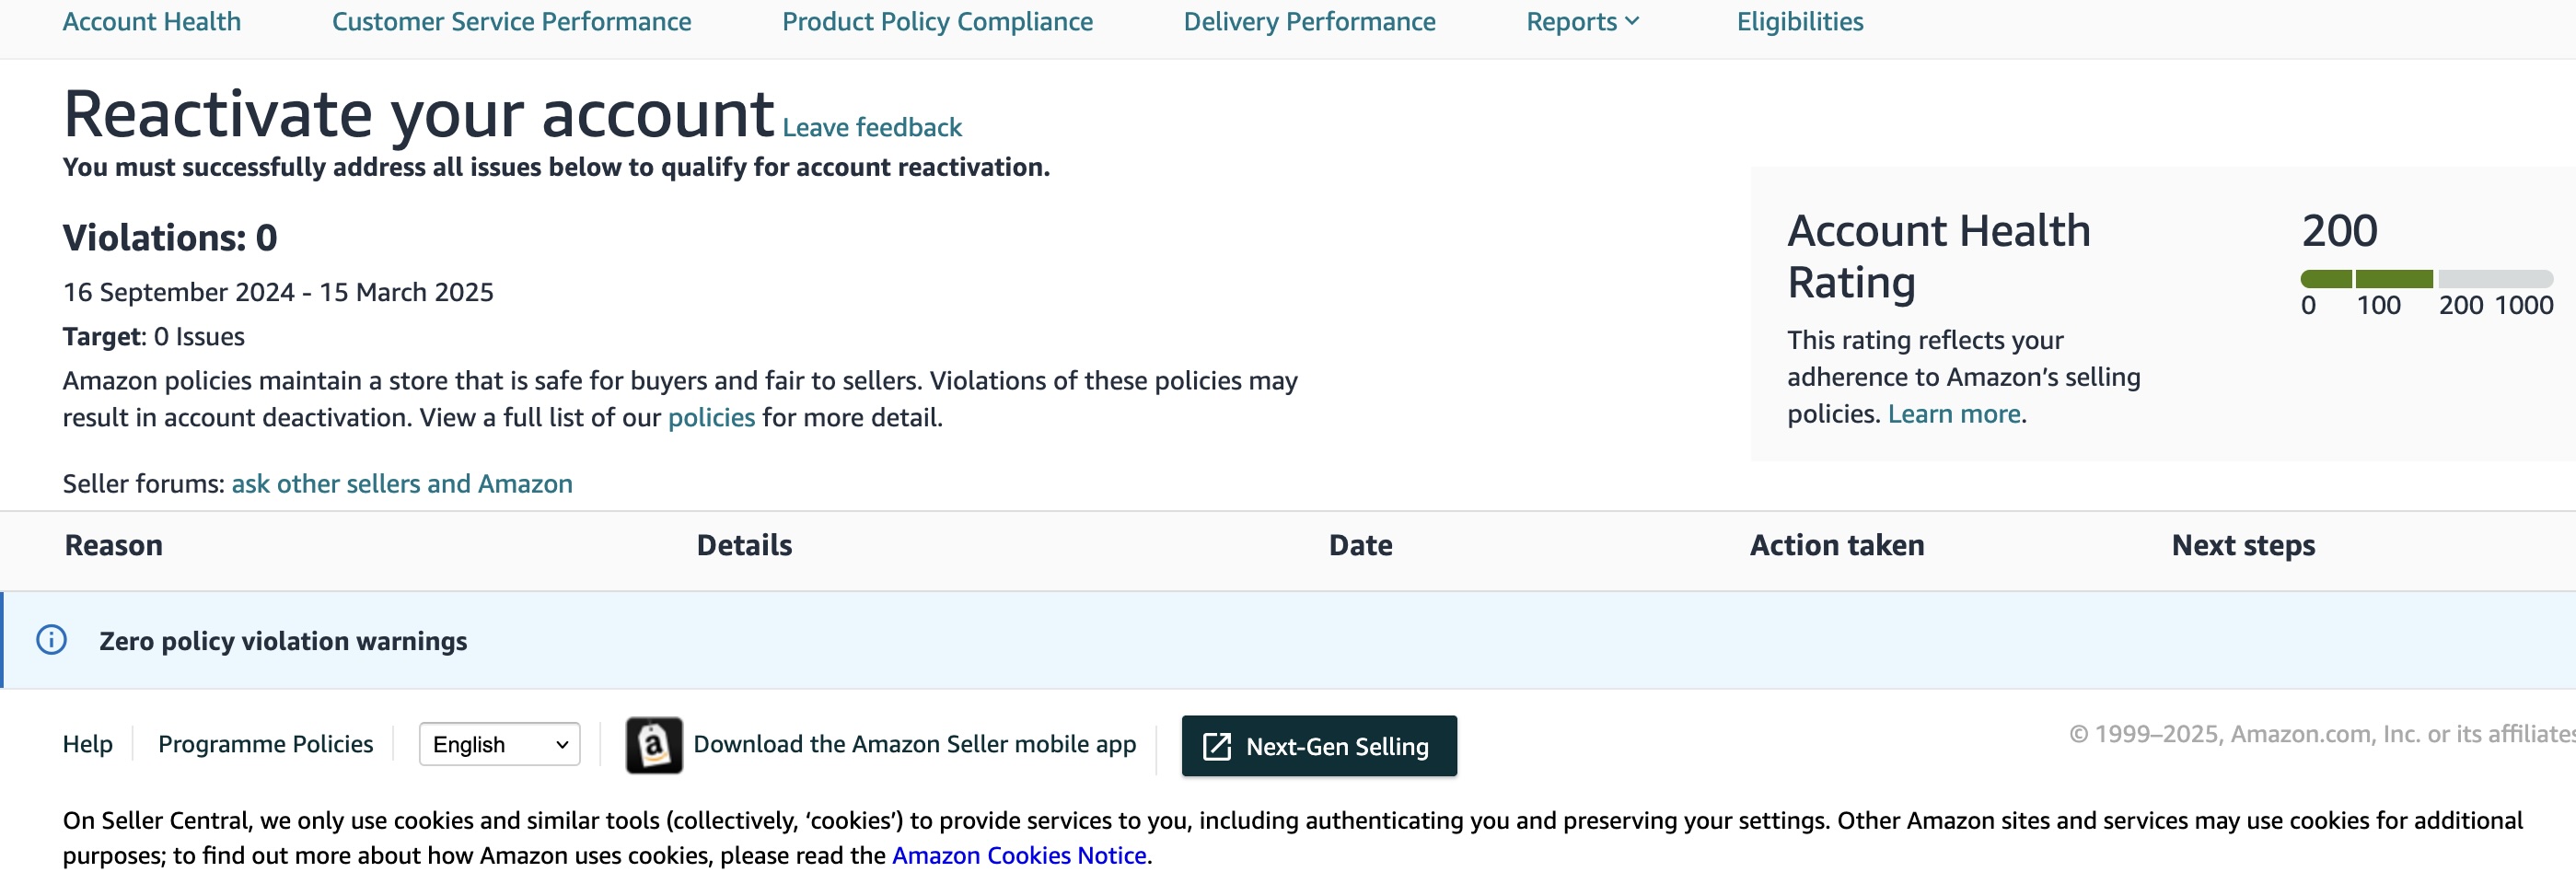Click the external-link icon on Next-Gen Selling
This screenshot has width=2576, height=884.
[1216, 746]
